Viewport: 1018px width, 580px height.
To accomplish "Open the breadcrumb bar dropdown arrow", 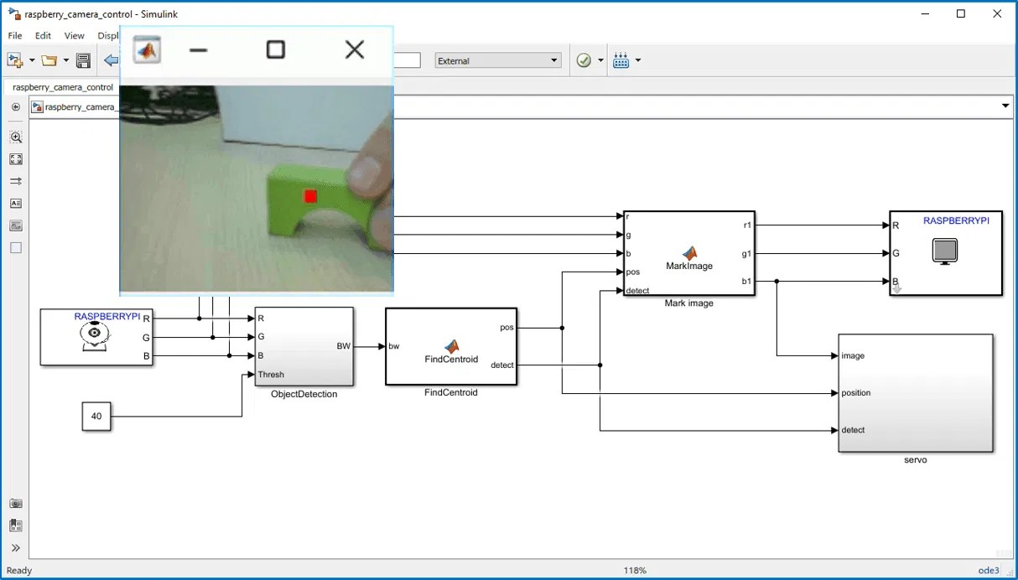I will 1005,106.
